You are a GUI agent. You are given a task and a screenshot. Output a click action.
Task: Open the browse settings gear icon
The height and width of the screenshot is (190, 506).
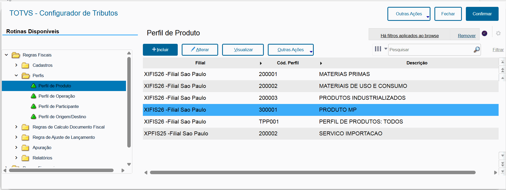[498, 33]
